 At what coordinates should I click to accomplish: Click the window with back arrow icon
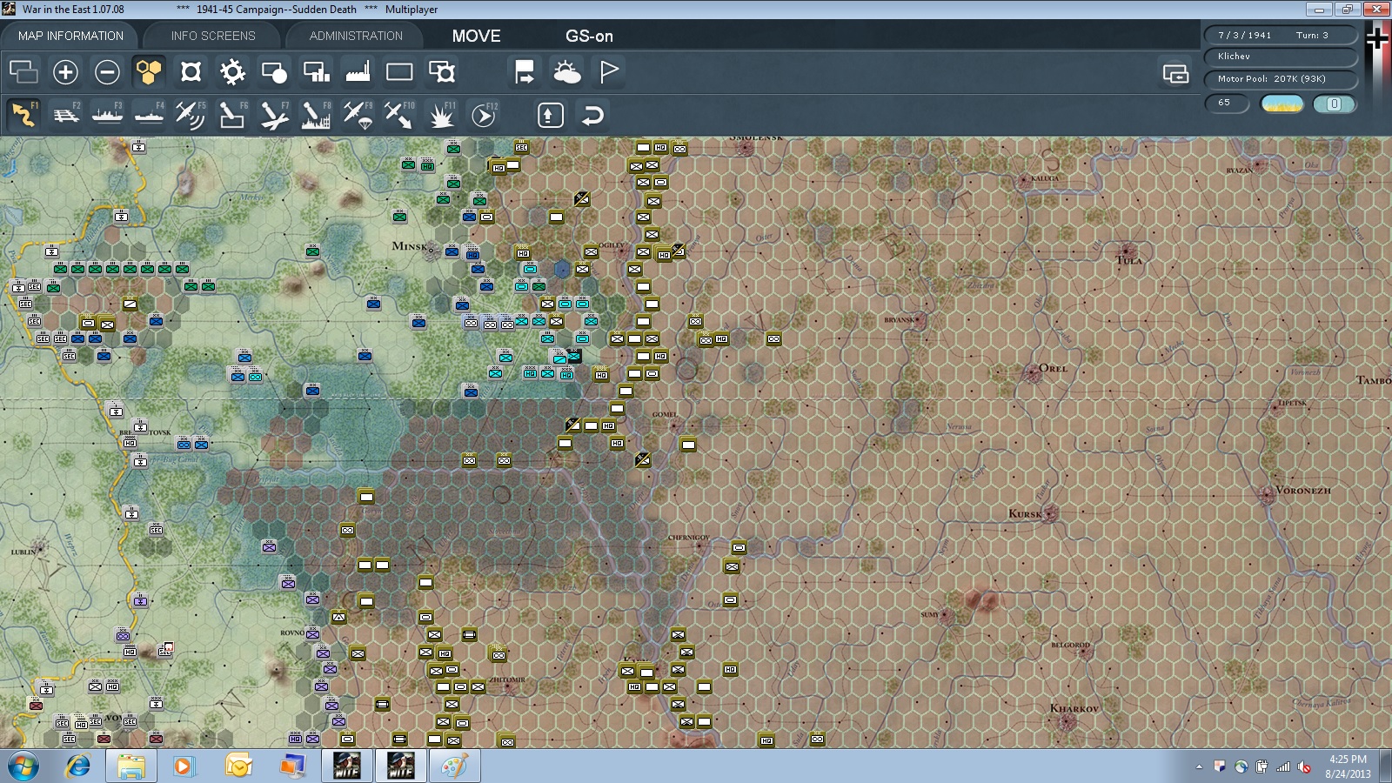[x=1175, y=74]
